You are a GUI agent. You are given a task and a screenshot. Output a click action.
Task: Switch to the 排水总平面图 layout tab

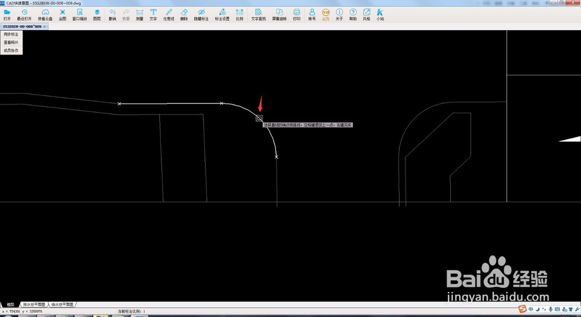coord(34,304)
